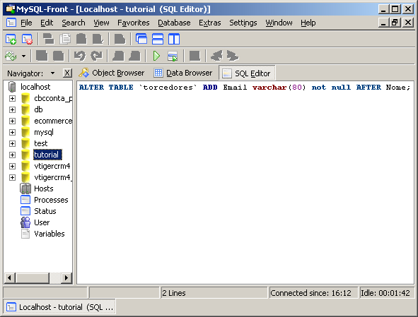Click the navigator scrollbar right arrow

(x=66, y=278)
